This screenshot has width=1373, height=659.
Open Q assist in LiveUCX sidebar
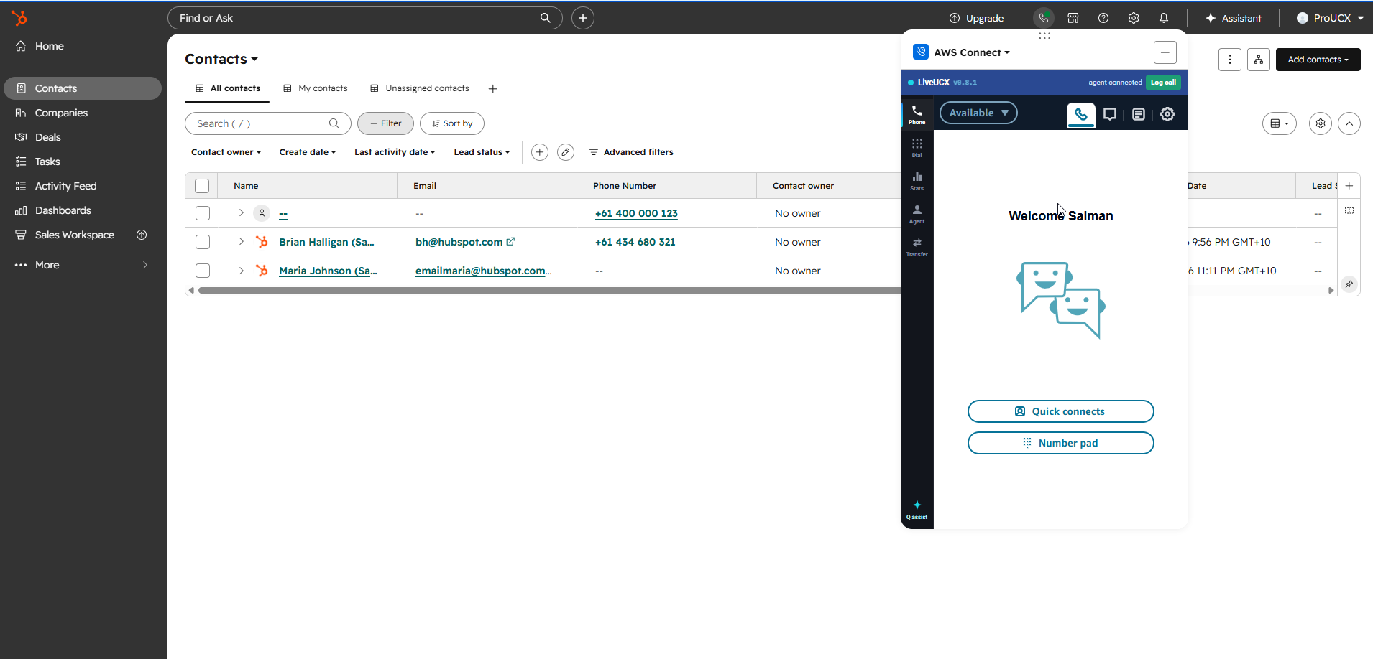click(x=917, y=510)
